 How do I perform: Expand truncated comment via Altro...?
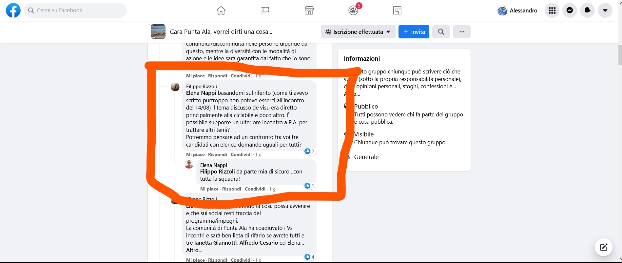pos(194,250)
